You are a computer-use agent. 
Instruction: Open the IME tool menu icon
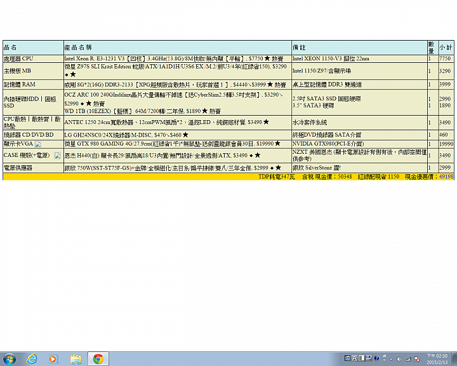pos(369,358)
